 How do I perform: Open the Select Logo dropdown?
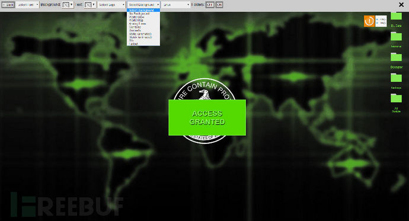[111, 5]
